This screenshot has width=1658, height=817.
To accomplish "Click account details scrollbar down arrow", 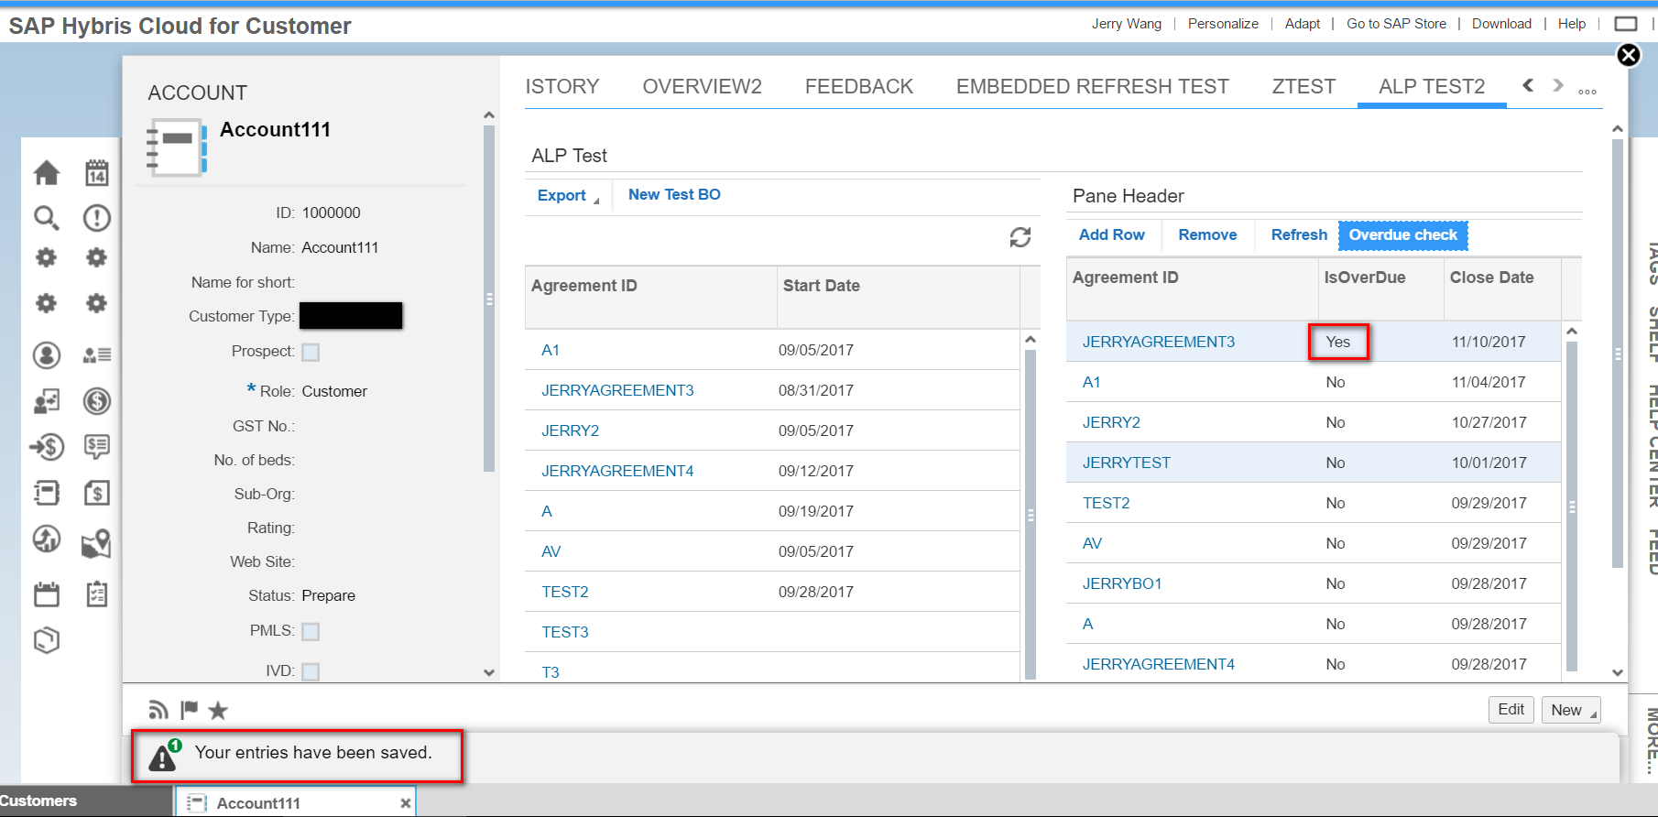I will tap(489, 672).
